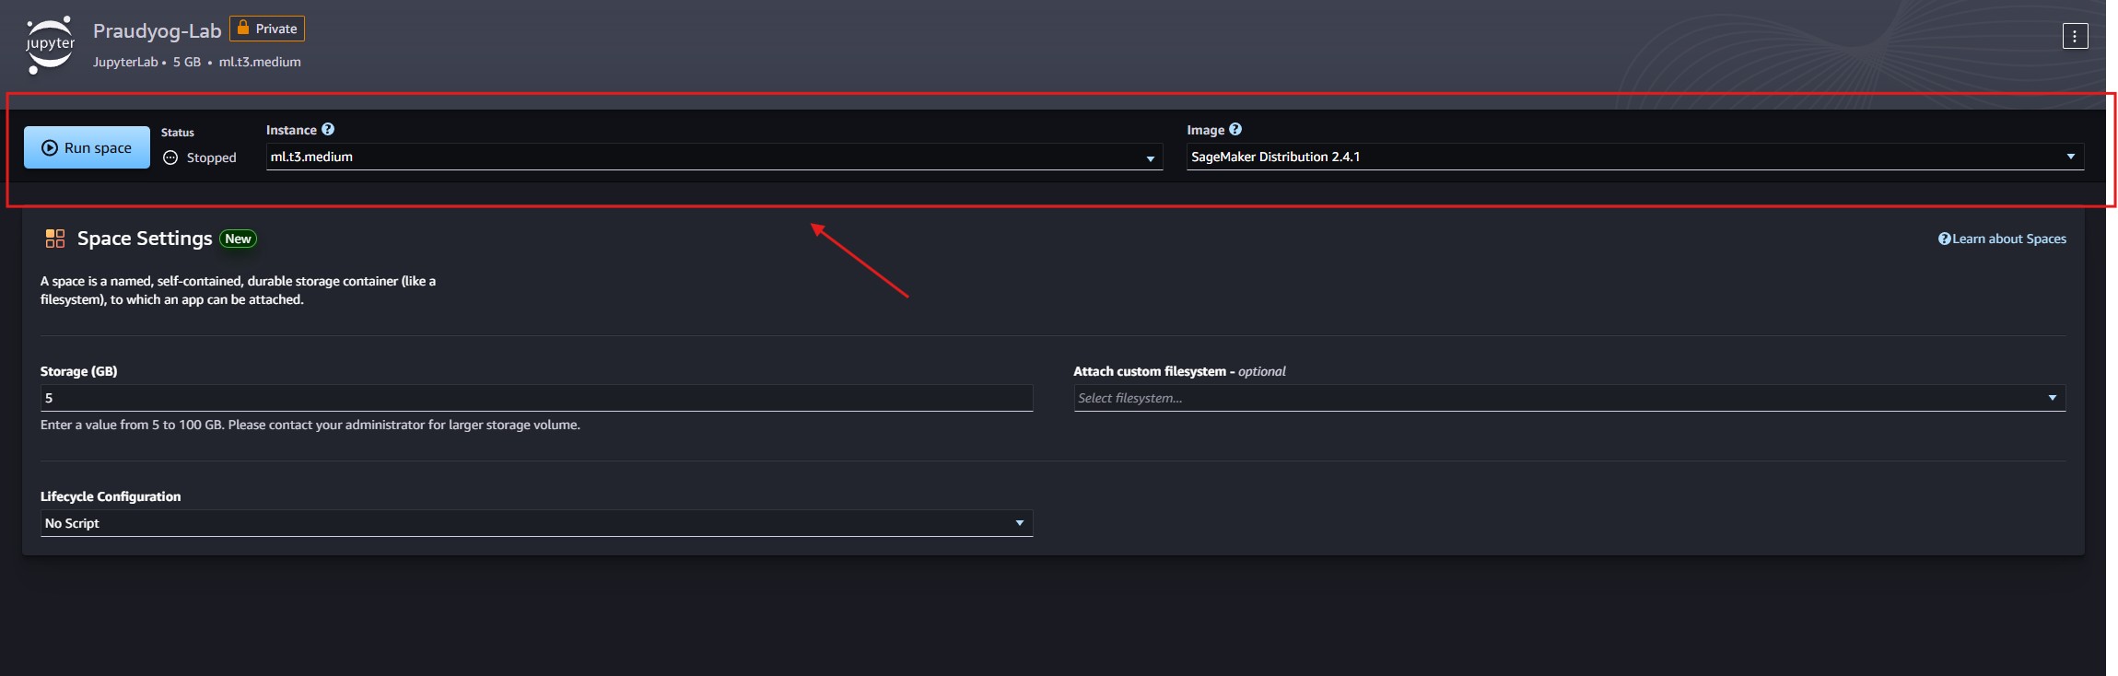Click the lock icon in Private badge
The width and height of the screenshot is (2118, 676).
coord(243,29)
